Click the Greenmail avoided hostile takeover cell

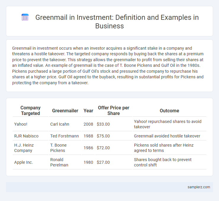169,136
